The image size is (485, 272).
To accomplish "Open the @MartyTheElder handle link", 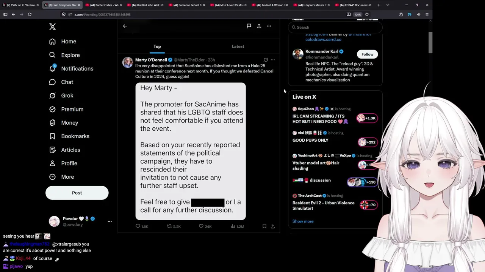I will 189,60.
